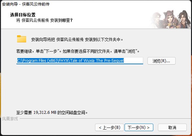Screen dimensions: 192x136
Task: Click the cat-eared girl character in banner
Action: (170, 20)
